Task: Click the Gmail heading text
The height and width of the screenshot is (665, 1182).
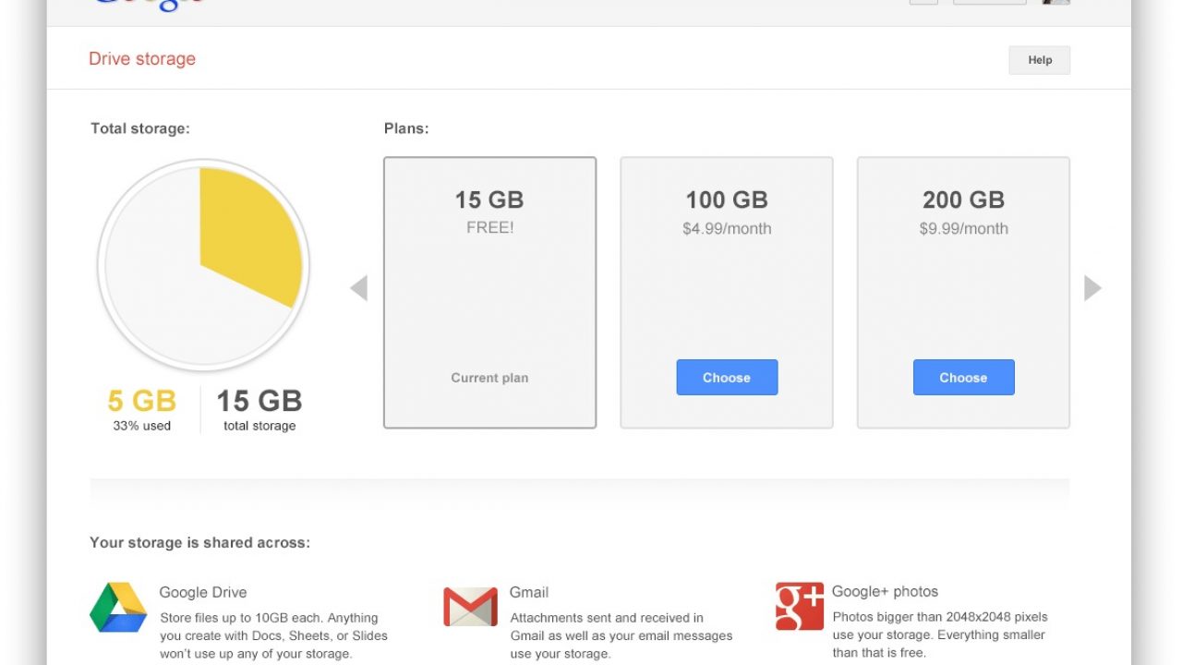Action: click(529, 593)
